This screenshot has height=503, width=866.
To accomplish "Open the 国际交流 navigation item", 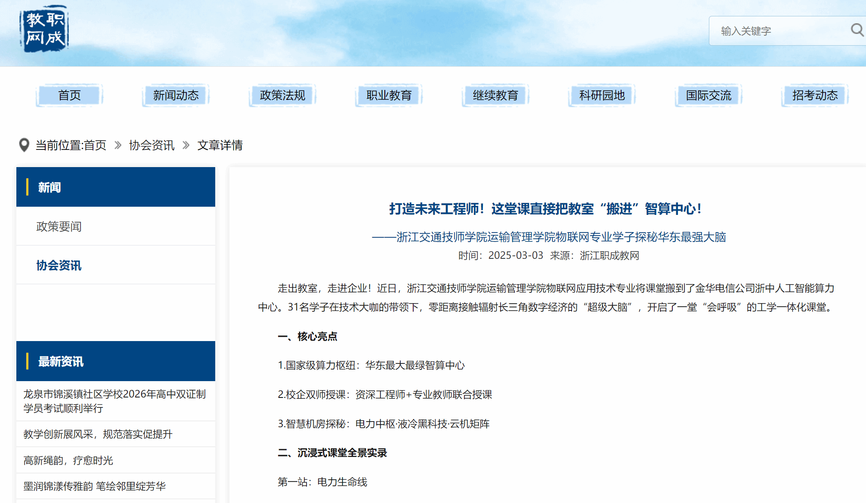I will click(708, 95).
